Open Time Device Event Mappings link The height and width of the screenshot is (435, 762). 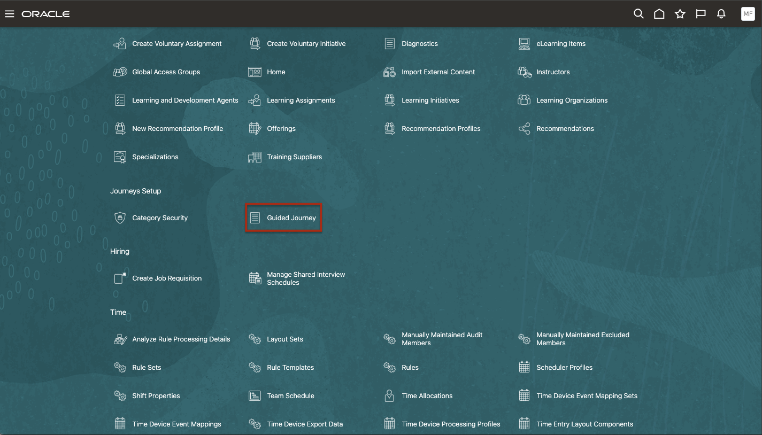[176, 424]
